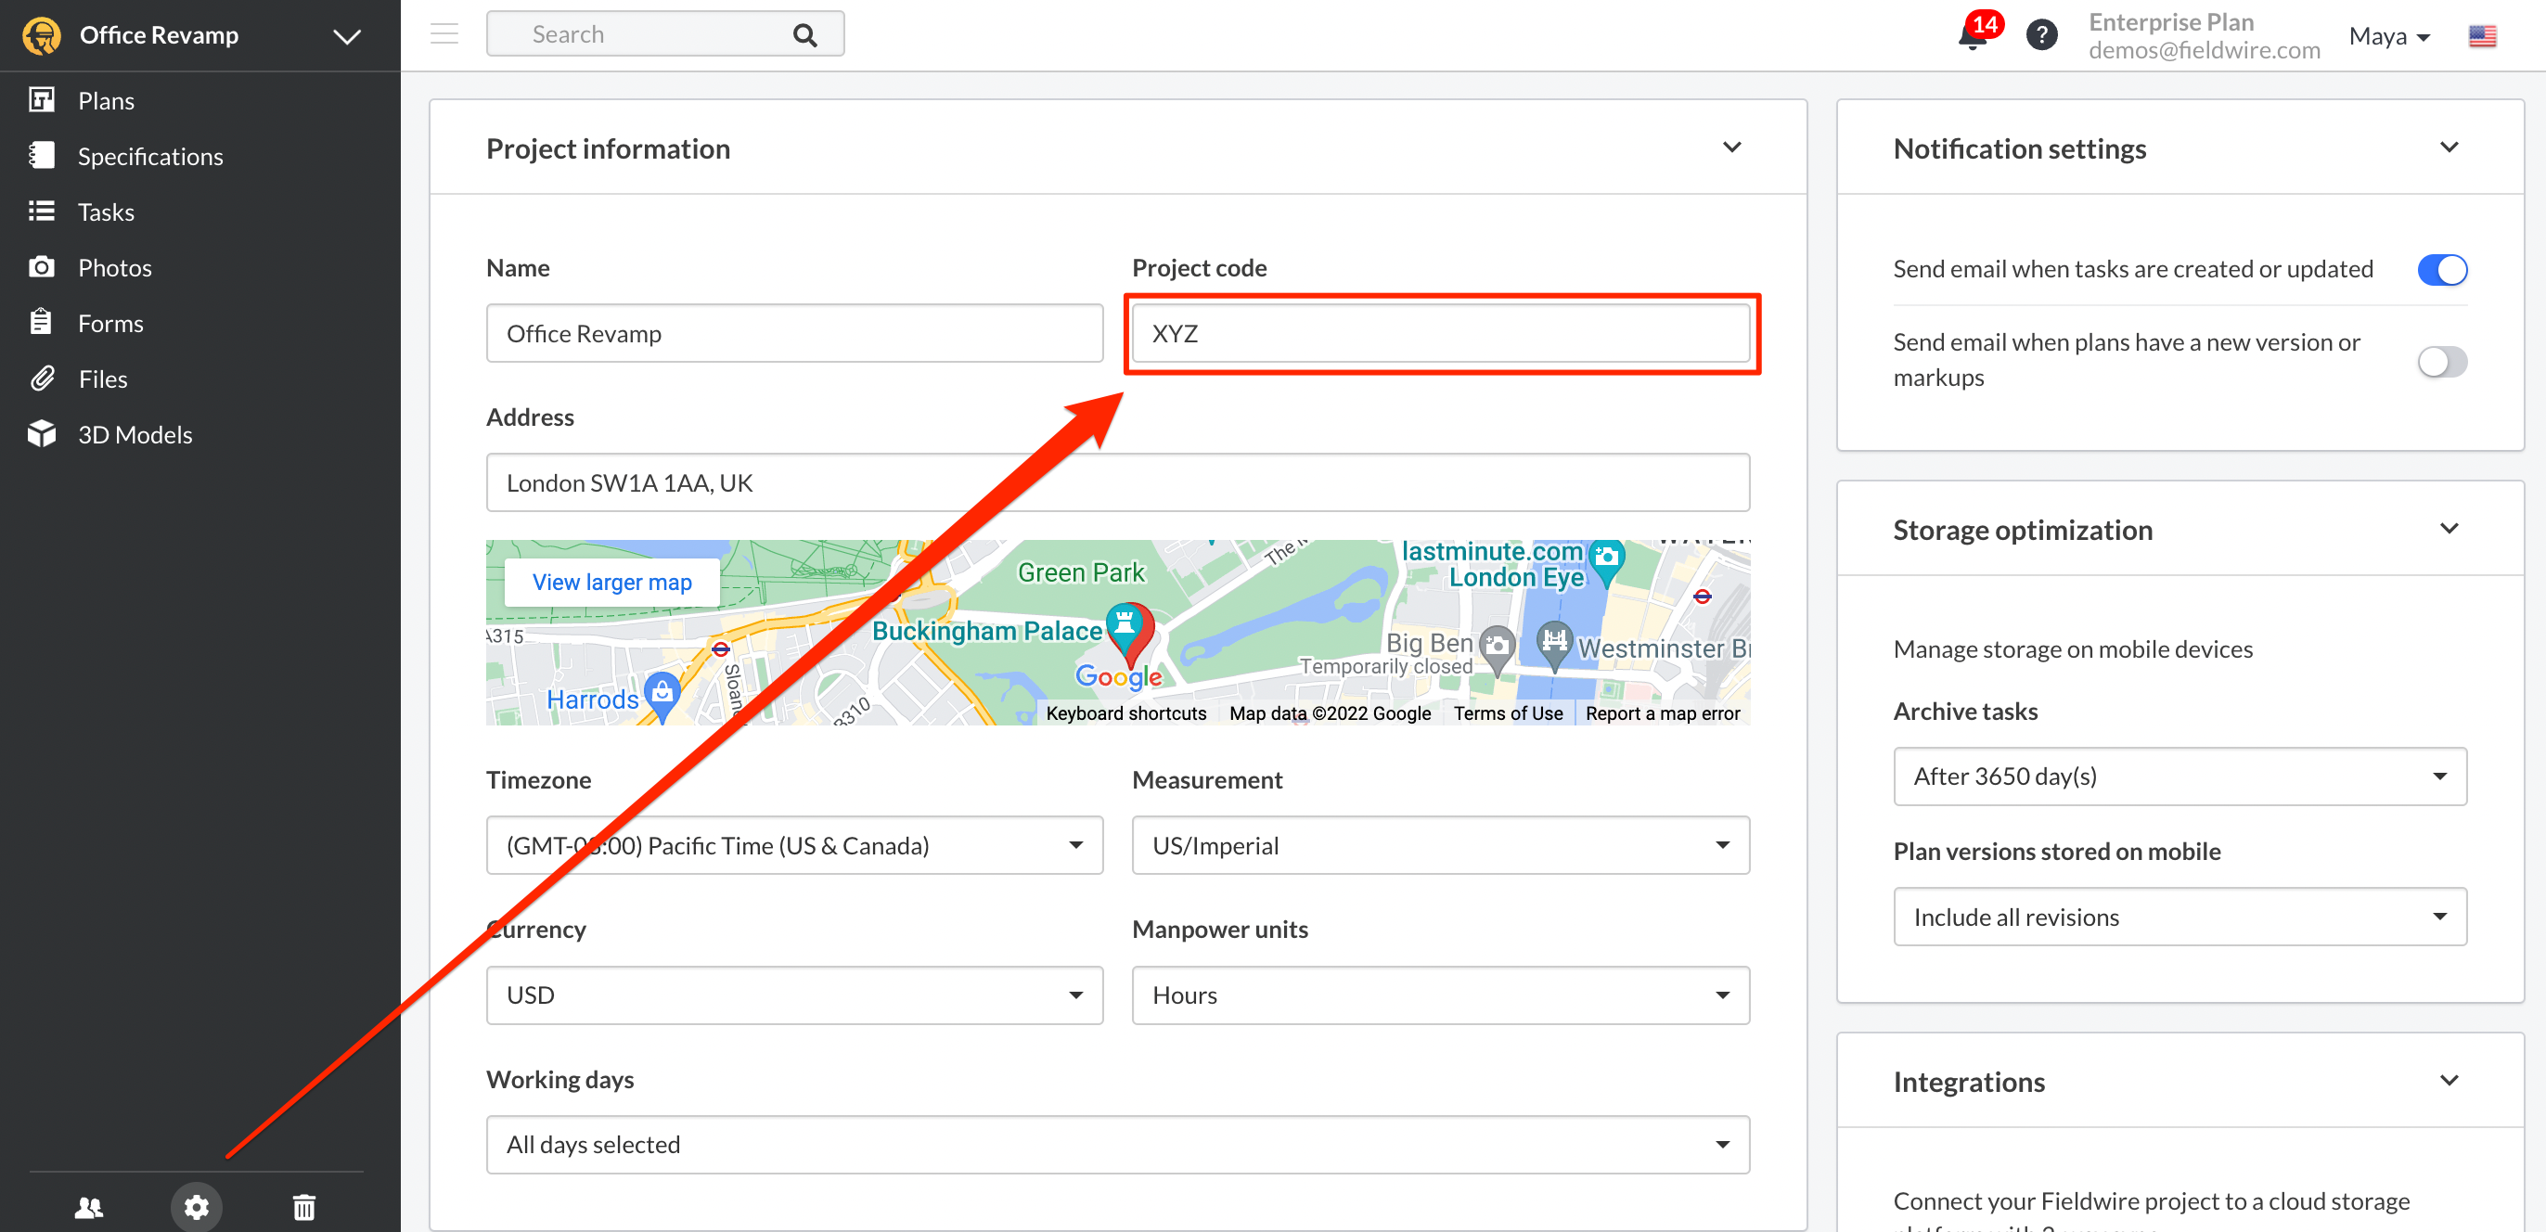Expand the Office Revamp project switcher

[x=347, y=36]
